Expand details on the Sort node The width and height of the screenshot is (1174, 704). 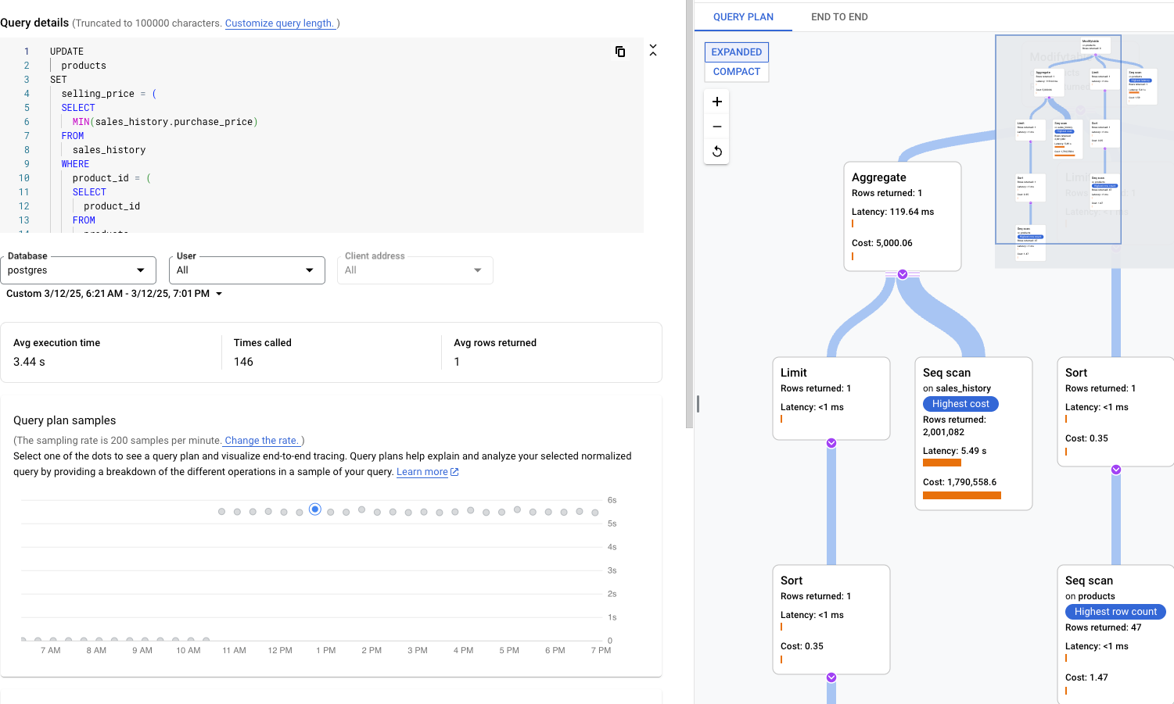[1115, 470]
